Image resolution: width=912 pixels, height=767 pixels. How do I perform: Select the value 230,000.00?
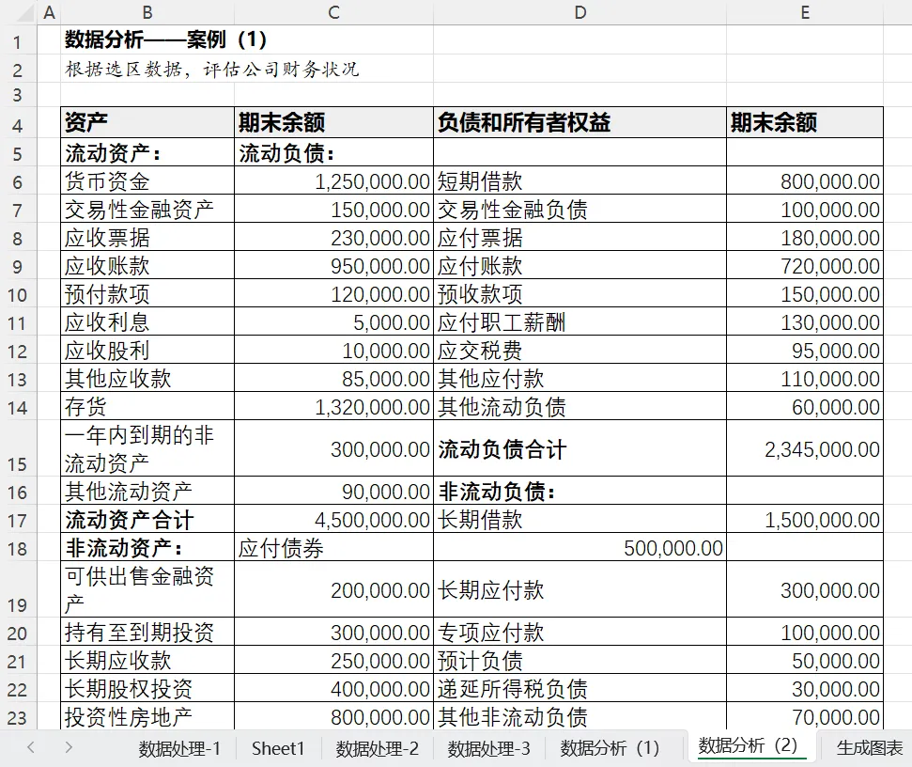(x=333, y=238)
